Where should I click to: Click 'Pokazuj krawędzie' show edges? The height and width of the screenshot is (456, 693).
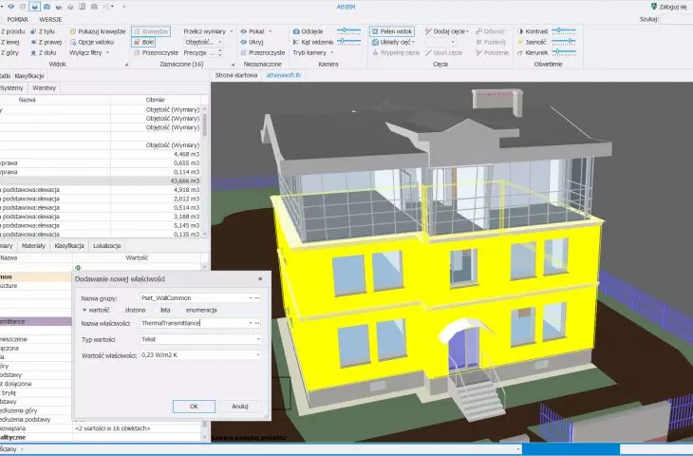coord(98,31)
